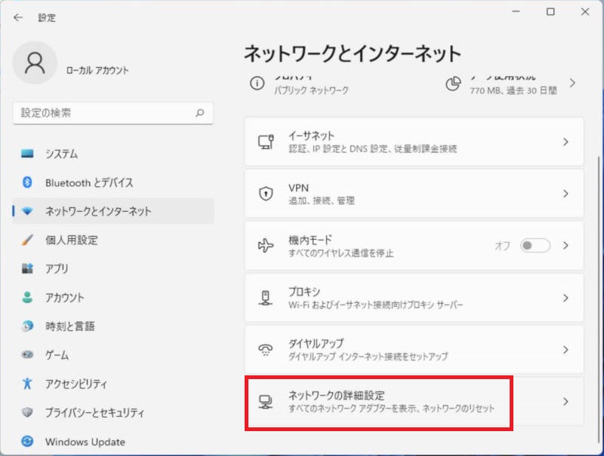Toggle the 機内モード switch

coord(535,245)
